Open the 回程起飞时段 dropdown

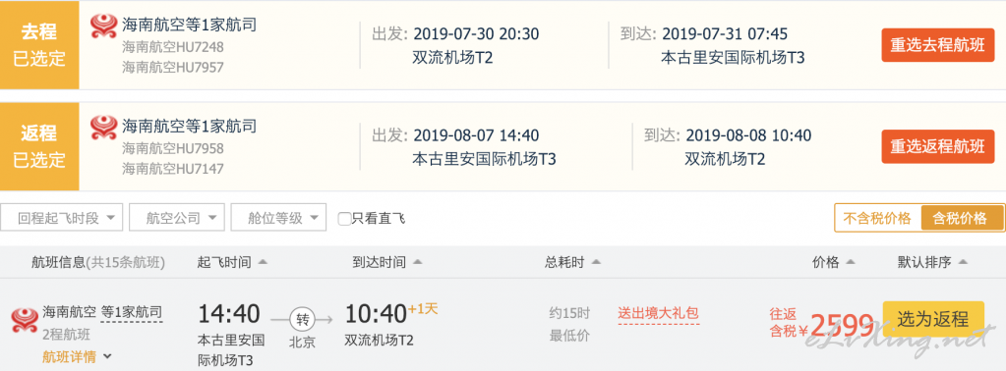[x=62, y=218]
